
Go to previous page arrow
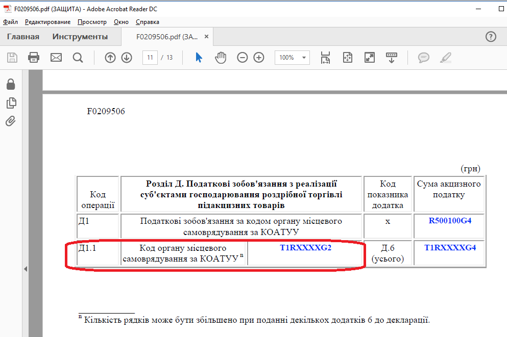pos(110,58)
